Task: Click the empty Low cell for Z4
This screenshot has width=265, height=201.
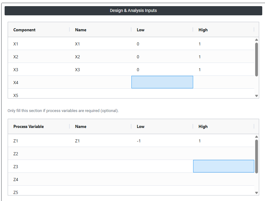Action: 162,180
